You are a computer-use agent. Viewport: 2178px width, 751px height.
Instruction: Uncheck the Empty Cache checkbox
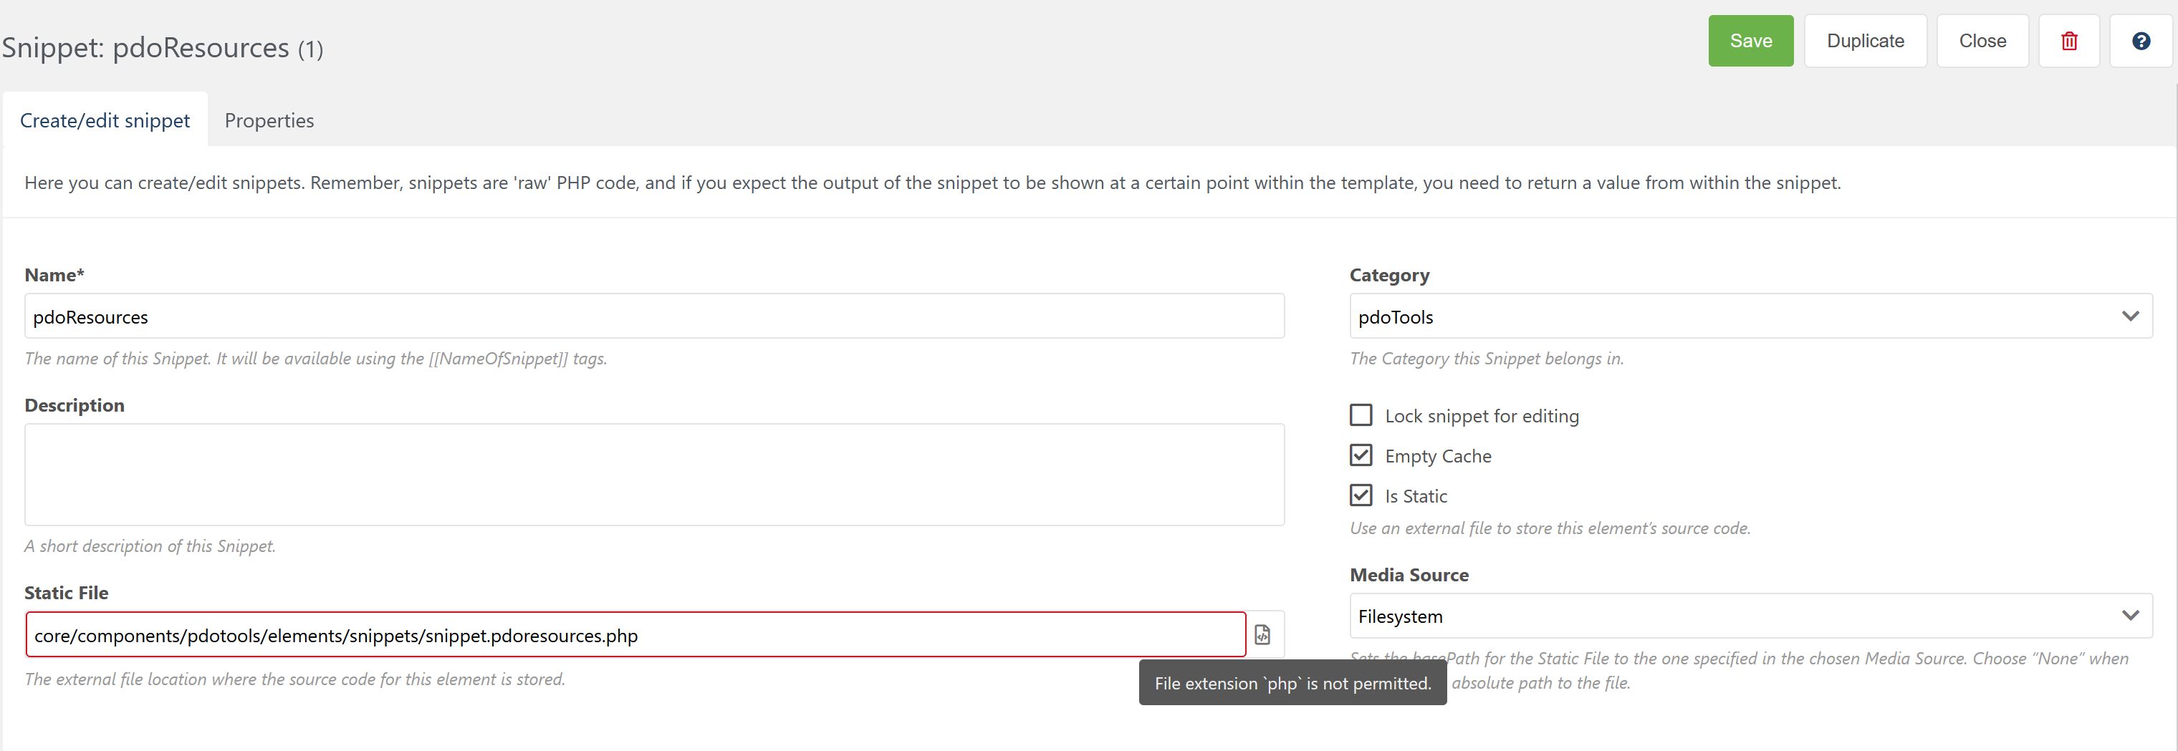pyautogui.click(x=1361, y=455)
